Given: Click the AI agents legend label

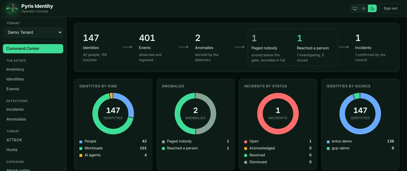Looking at the screenshot, I should pos(93,155).
